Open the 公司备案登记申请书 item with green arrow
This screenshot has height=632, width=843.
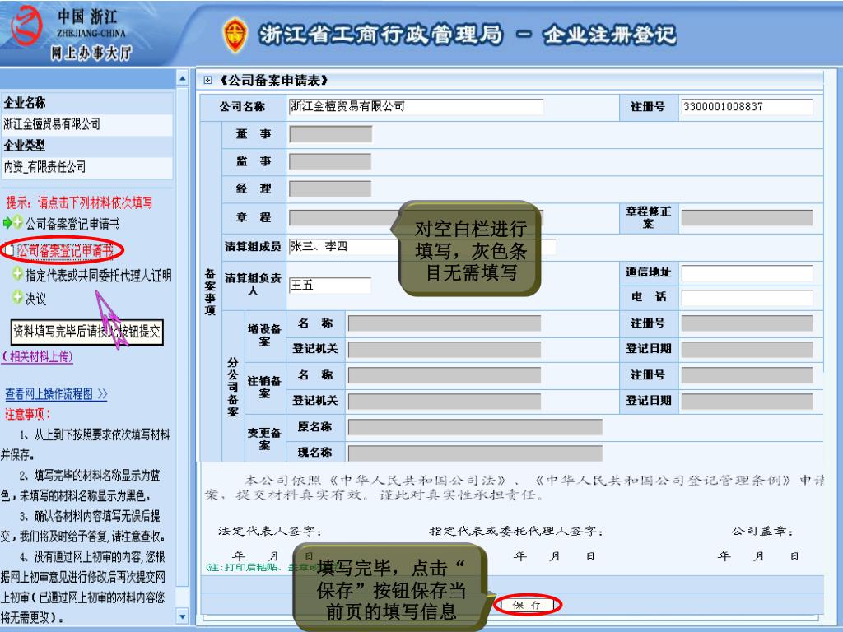(x=72, y=224)
